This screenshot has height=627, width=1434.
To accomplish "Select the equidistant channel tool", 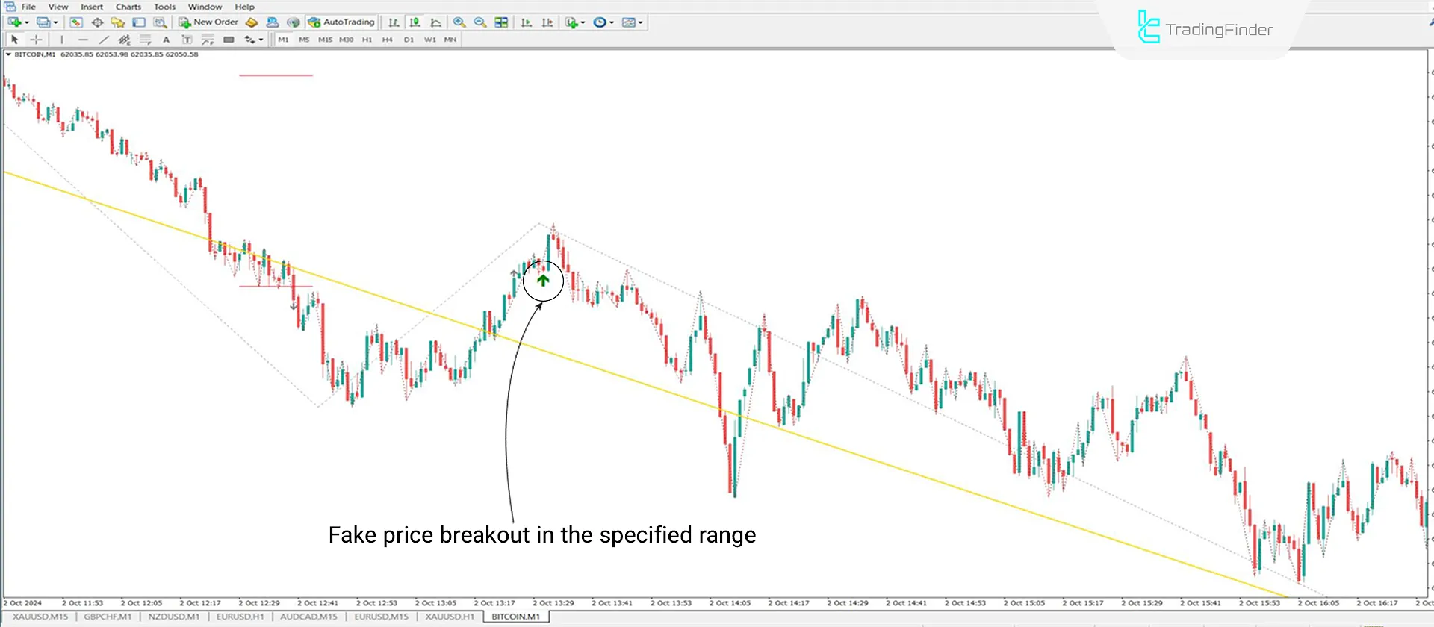I will [125, 40].
